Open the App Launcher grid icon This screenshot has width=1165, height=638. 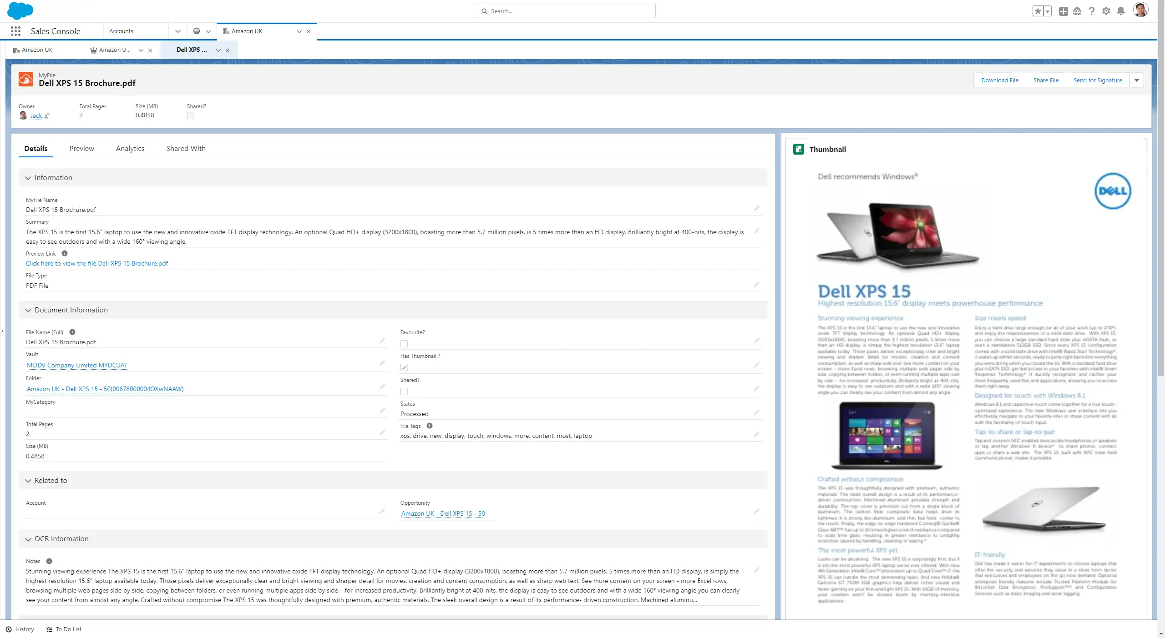click(x=15, y=31)
